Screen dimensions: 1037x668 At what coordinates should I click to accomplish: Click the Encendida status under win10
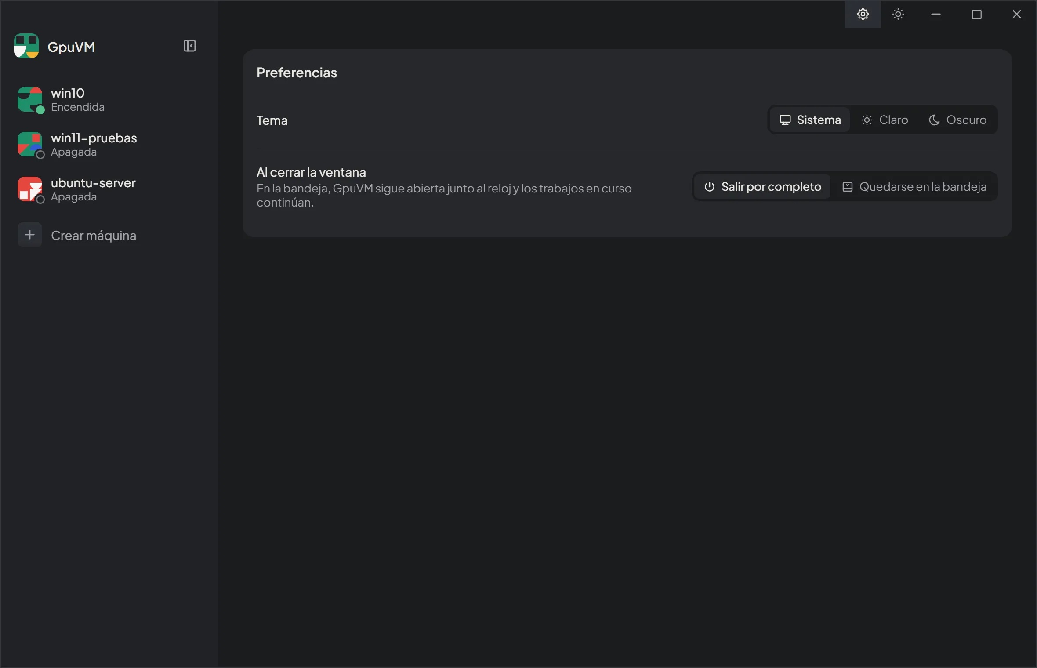(78, 107)
